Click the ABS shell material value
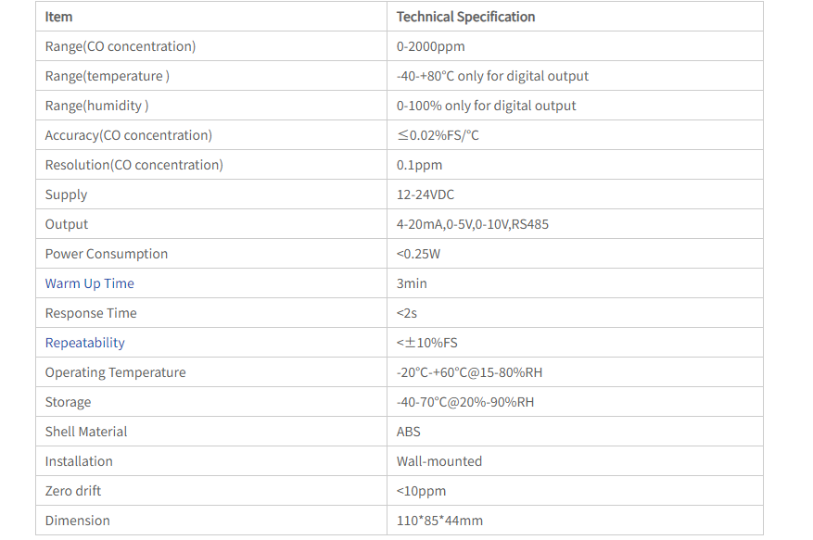Screen dimensions: 813x540 click(x=408, y=432)
